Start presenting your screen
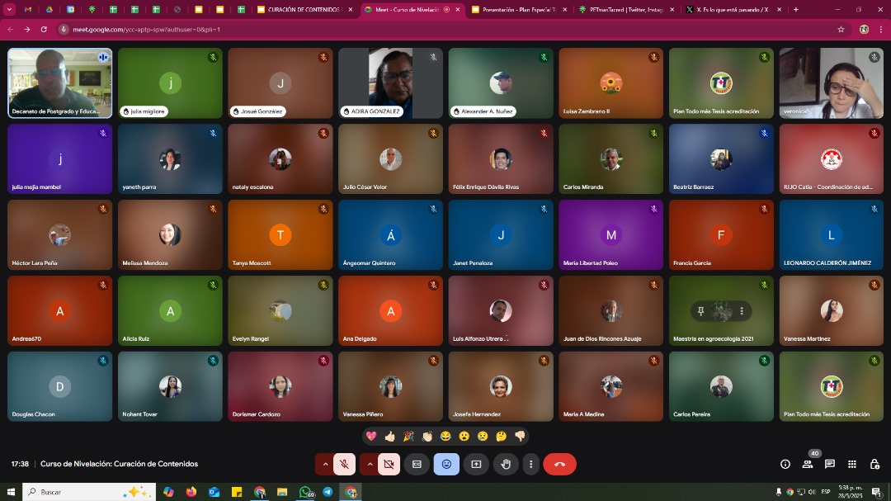 pyautogui.click(x=476, y=464)
